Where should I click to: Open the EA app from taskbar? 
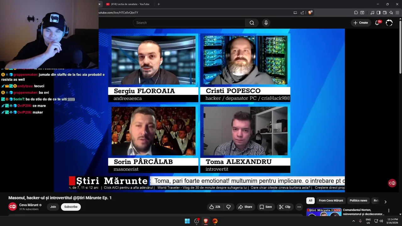point(215,221)
